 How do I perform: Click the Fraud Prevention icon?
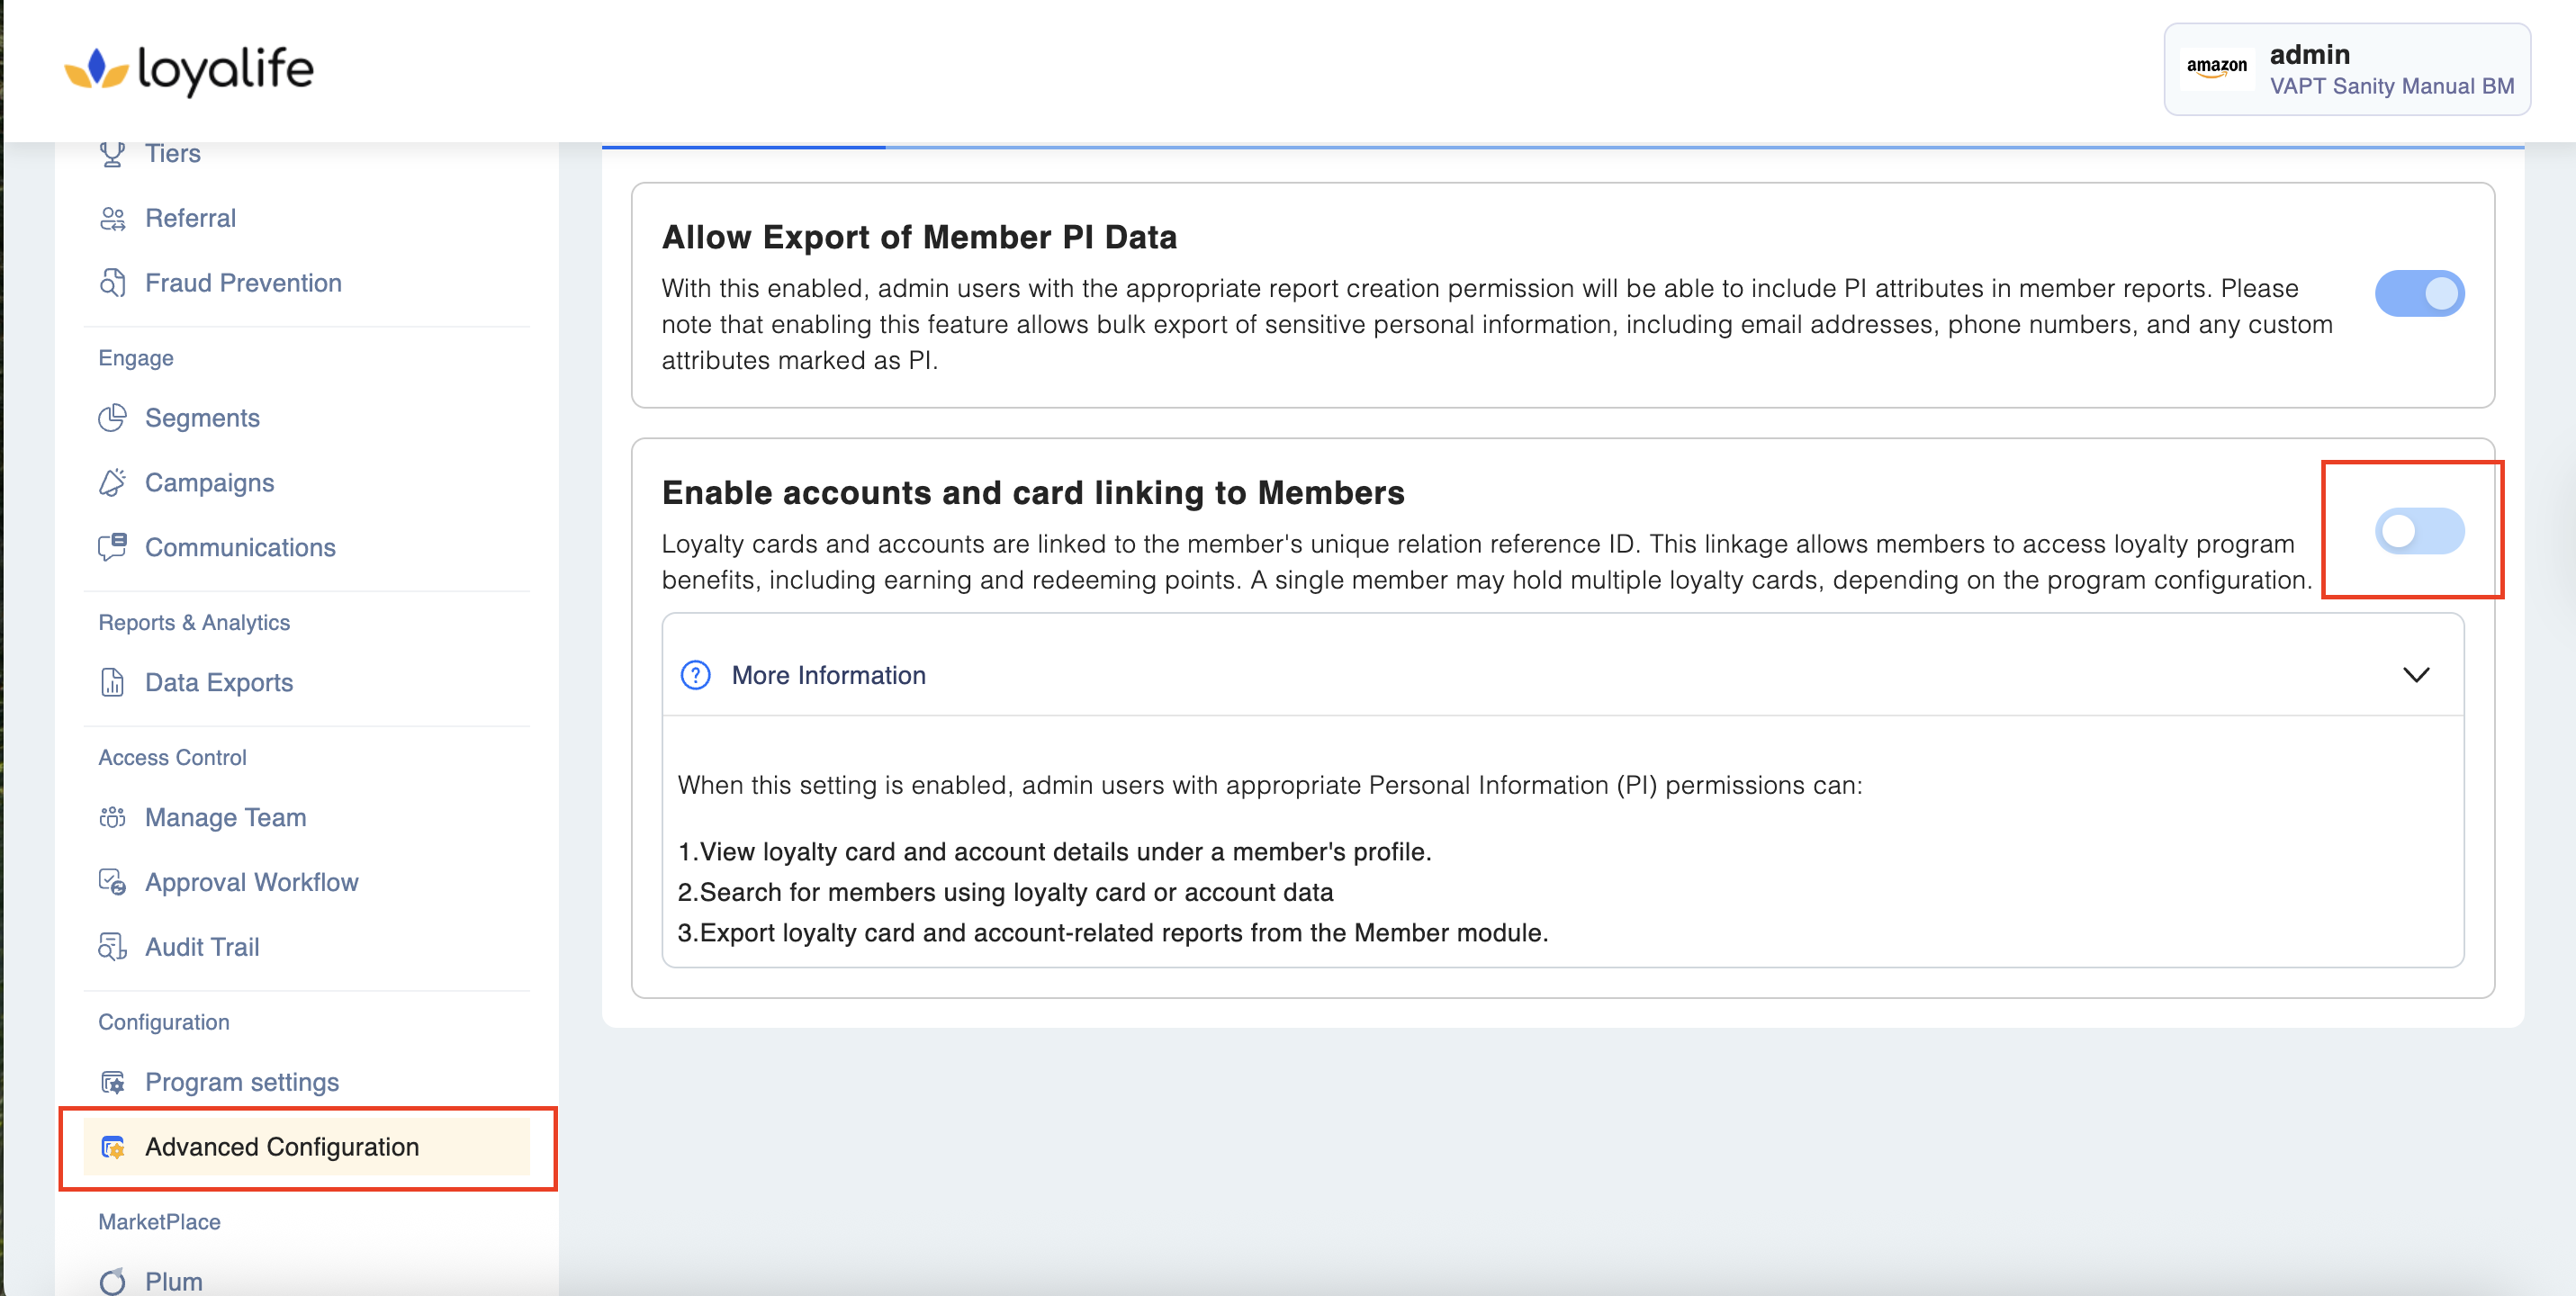tap(112, 283)
